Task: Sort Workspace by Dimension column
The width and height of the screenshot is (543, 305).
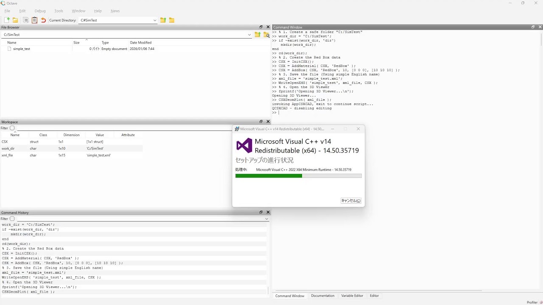Action: (x=71, y=135)
